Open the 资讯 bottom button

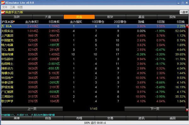tap(141, 118)
